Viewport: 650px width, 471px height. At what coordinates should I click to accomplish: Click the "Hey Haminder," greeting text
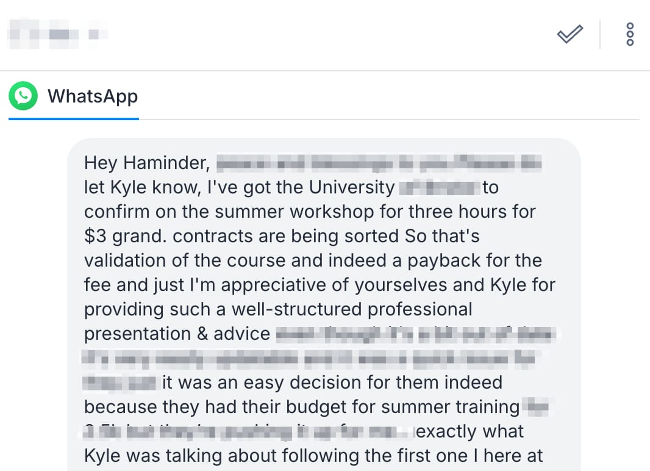point(147,163)
